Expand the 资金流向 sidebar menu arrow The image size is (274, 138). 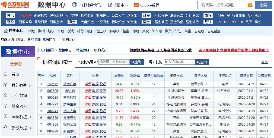point(31,106)
